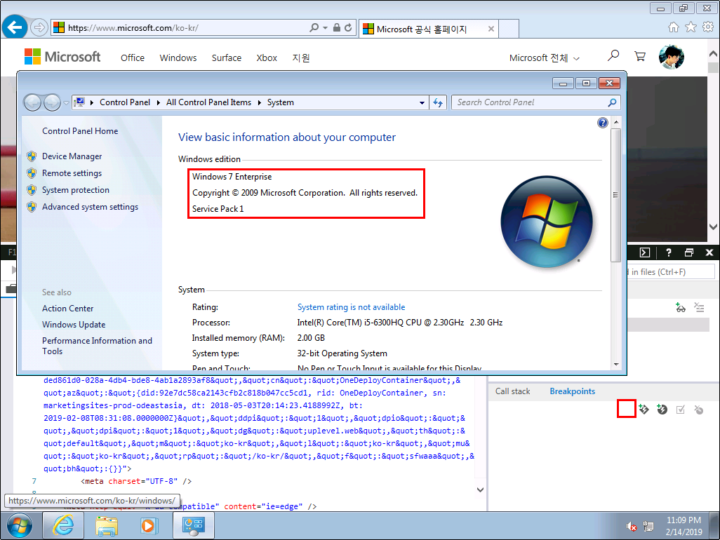Go forward in the Control Panel window
Viewport: 720px width, 540px height.
coord(52,102)
